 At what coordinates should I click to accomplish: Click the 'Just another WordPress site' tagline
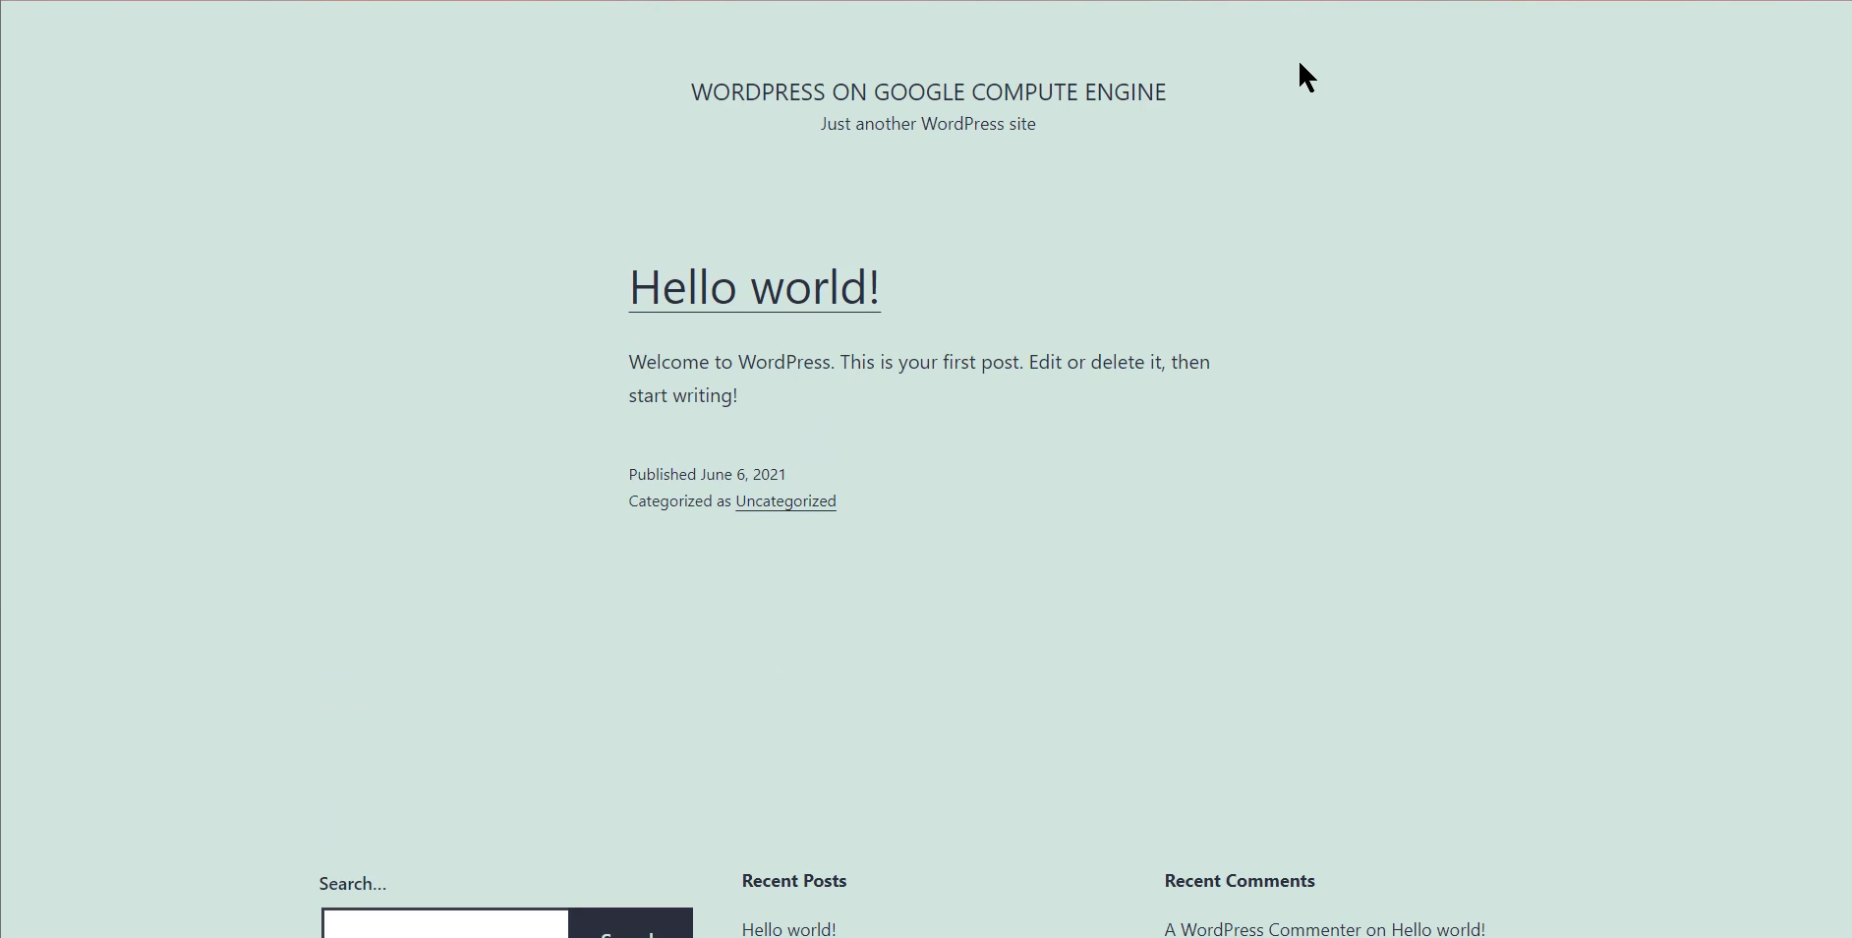click(928, 124)
